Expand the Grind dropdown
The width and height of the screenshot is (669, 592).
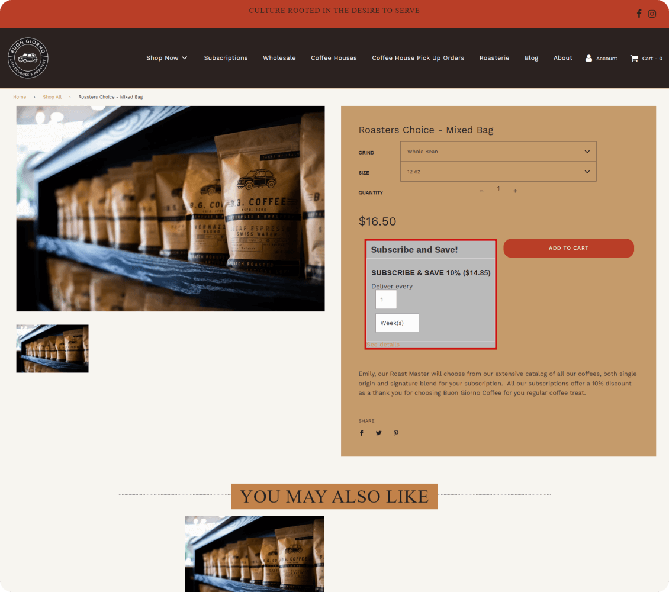[498, 152]
